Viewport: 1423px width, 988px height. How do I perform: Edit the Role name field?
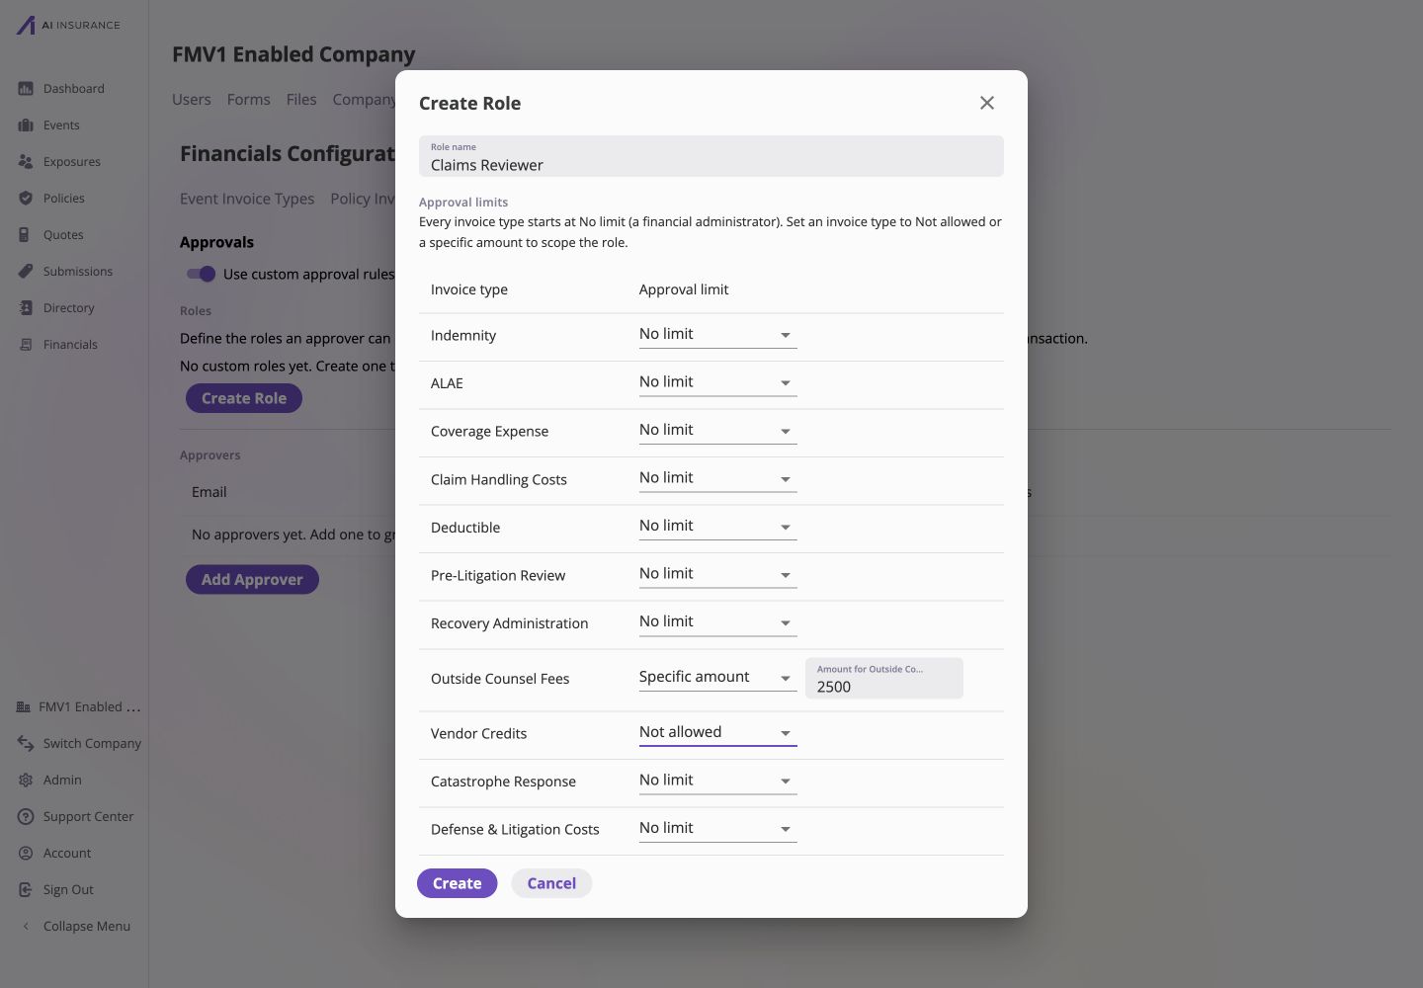[x=711, y=156]
